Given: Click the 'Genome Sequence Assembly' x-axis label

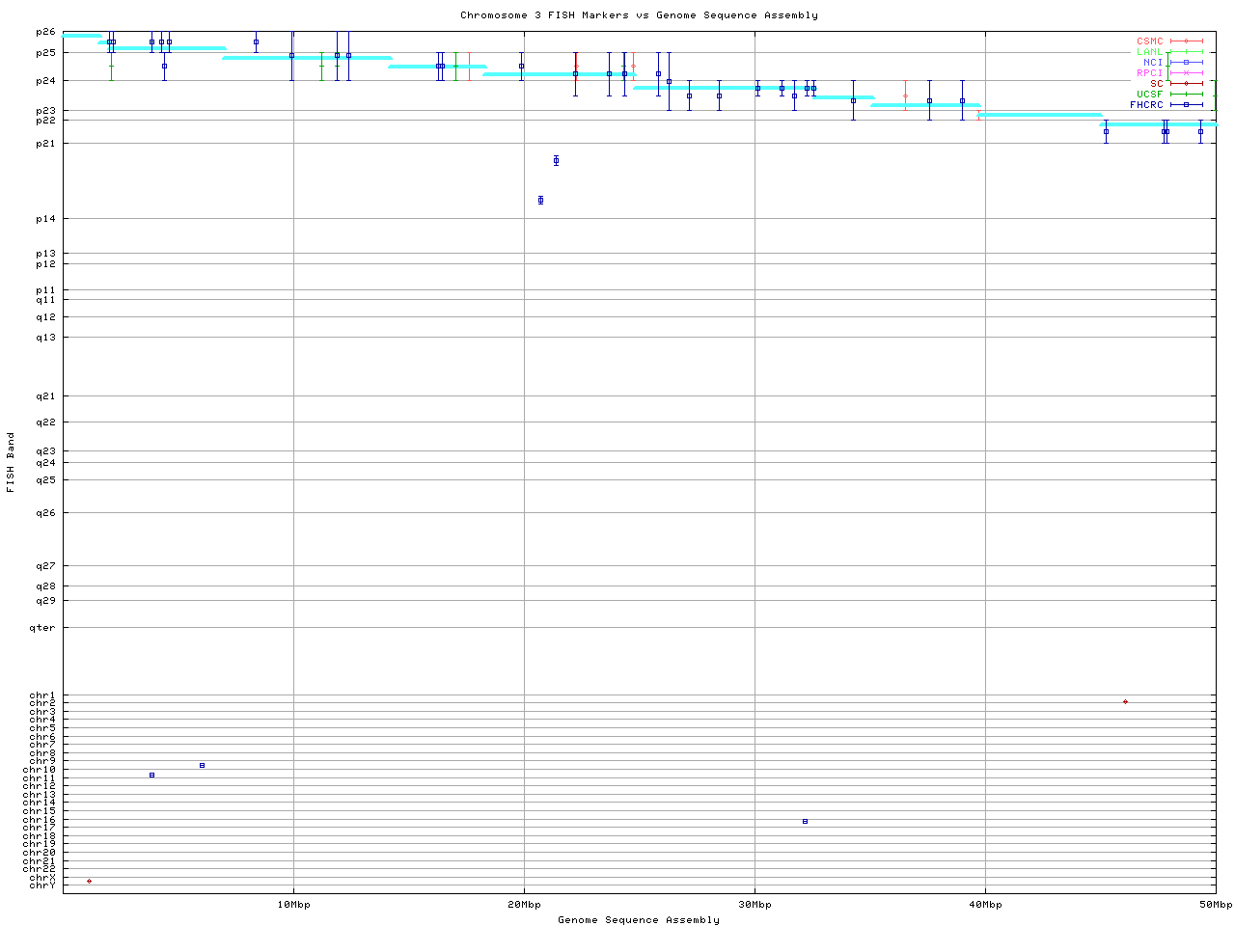Looking at the screenshot, I should tap(639, 919).
